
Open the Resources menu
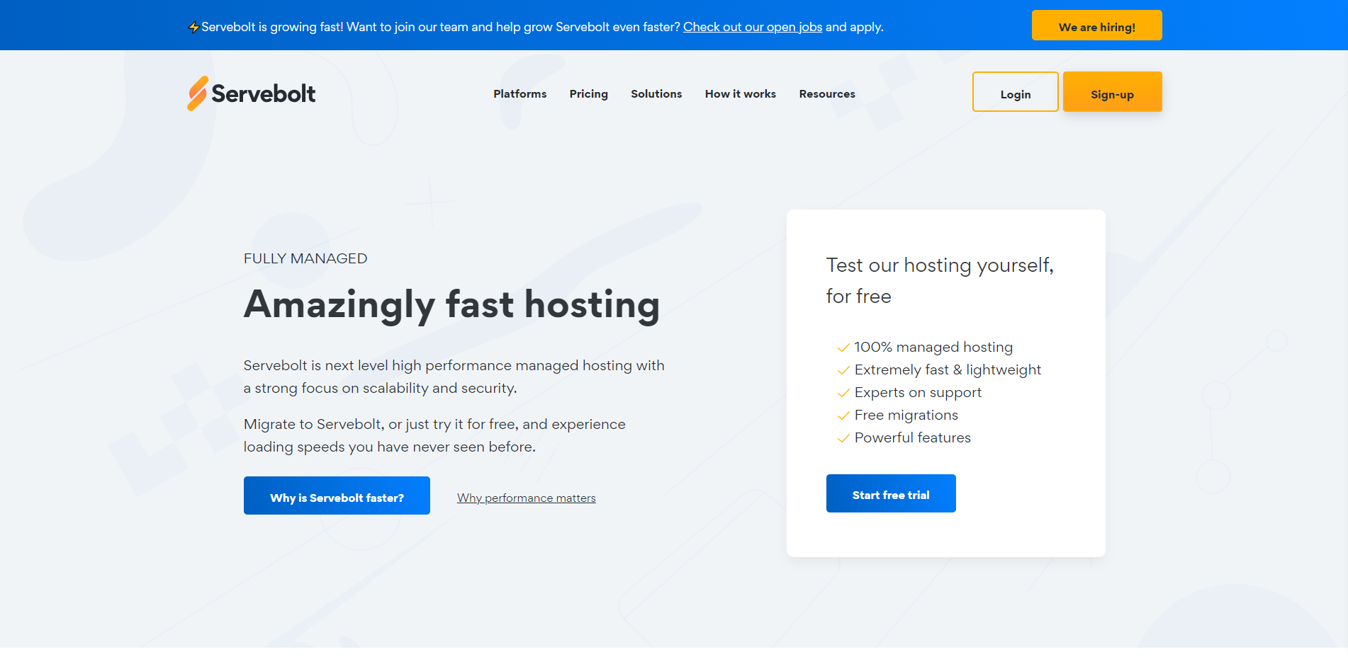click(x=827, y=93)
